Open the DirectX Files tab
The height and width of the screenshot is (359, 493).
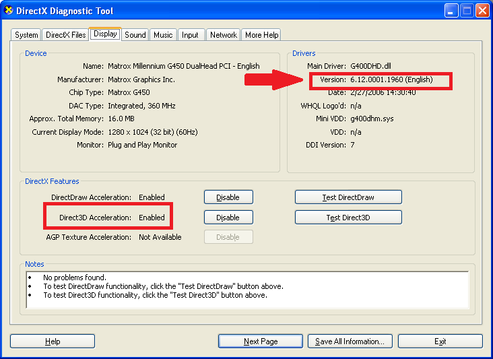coord(65,35)
